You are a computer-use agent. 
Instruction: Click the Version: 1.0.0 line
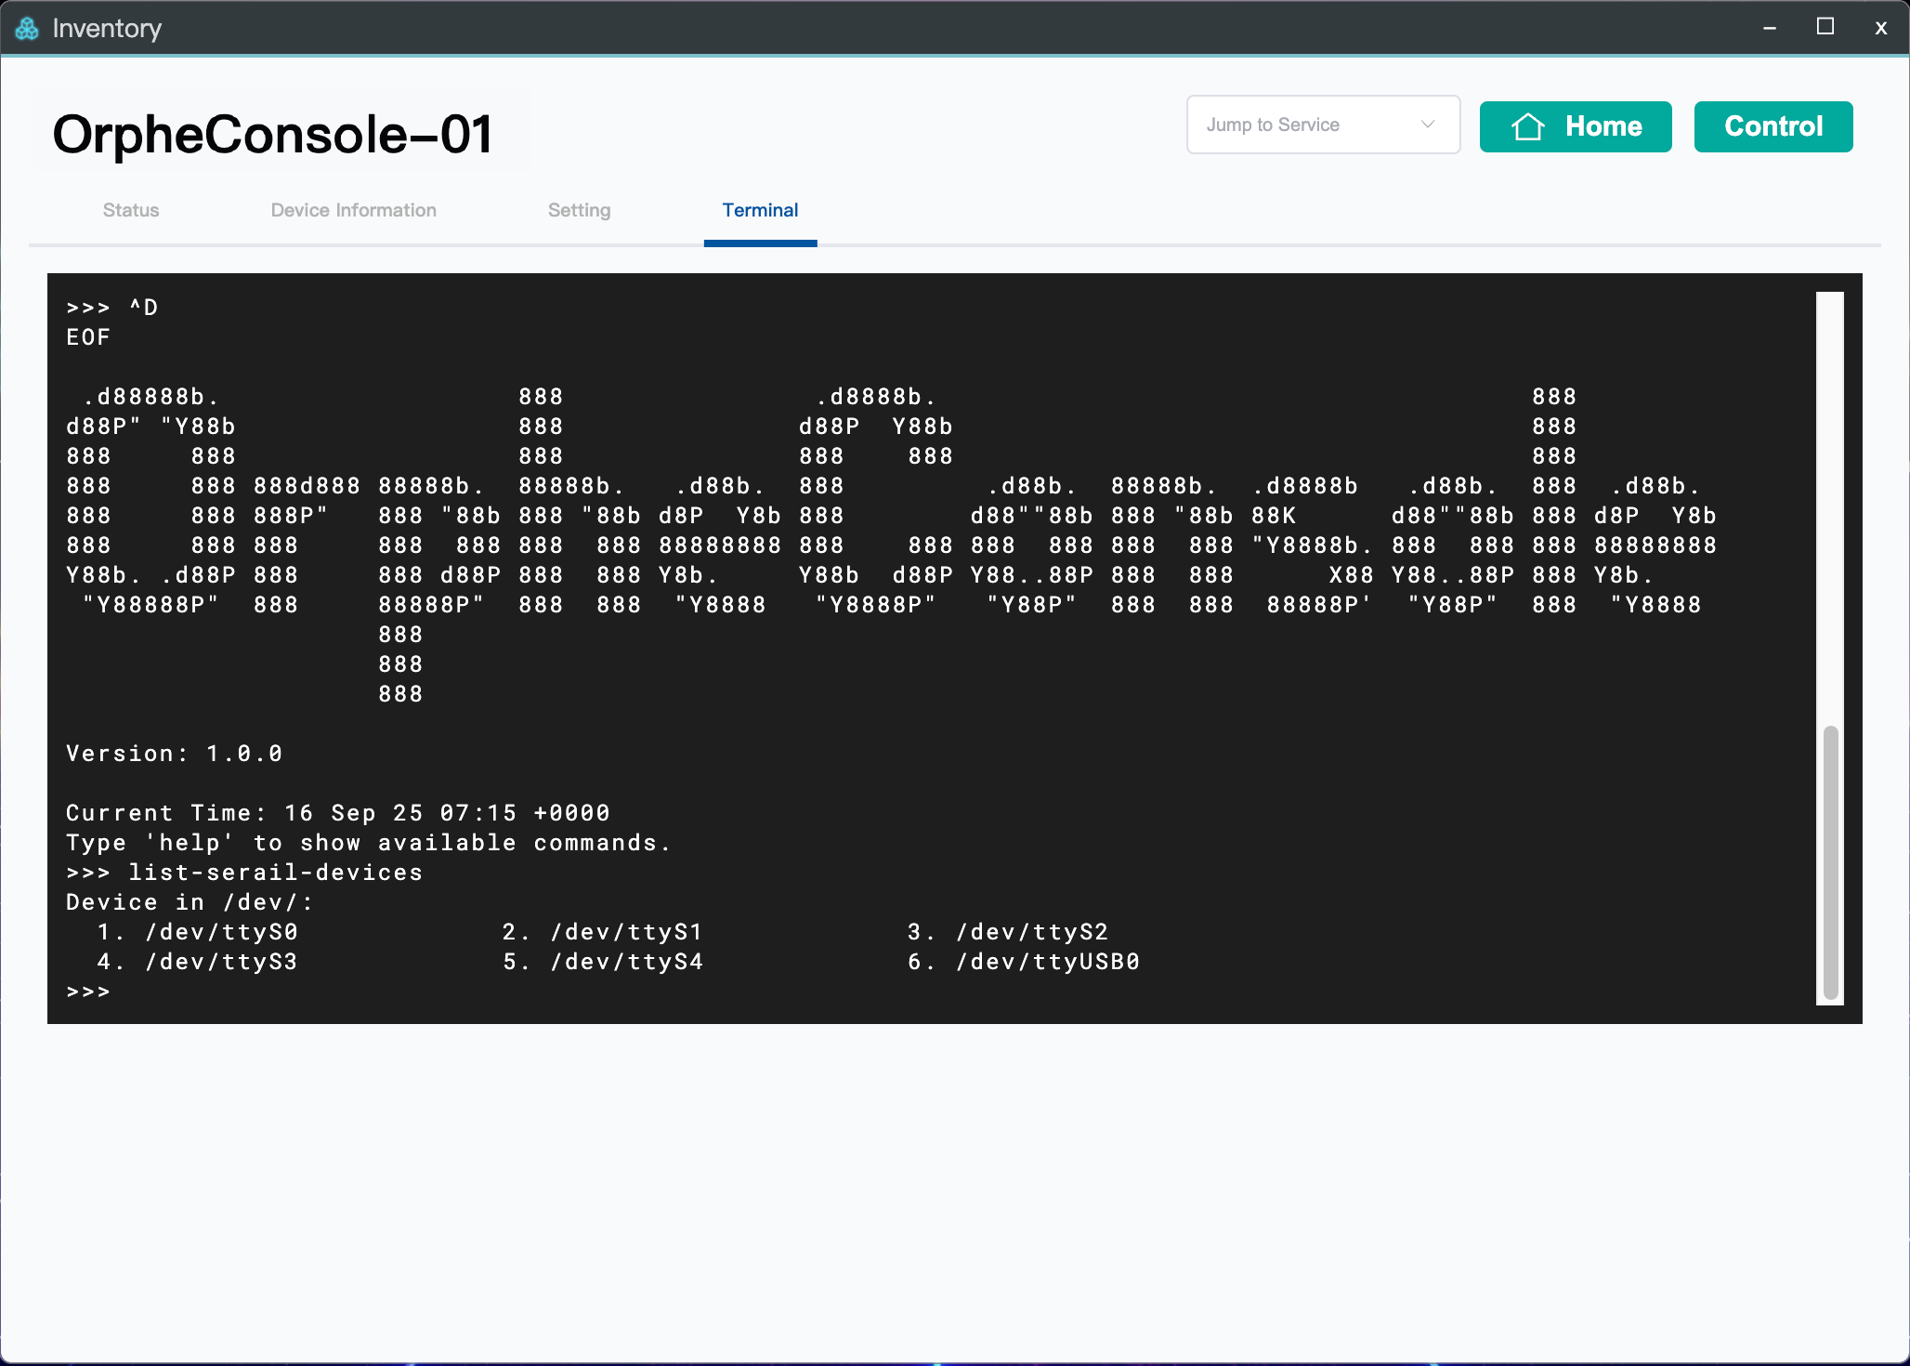click(x=174, y=754)
